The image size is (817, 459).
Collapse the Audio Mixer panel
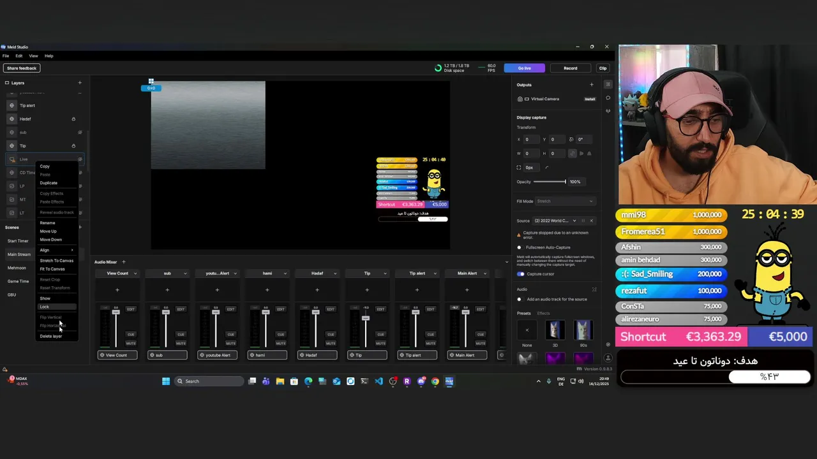[x=507, y=262]
